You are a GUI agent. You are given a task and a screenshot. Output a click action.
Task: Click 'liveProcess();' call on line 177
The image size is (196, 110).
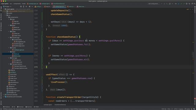(59, 82)
